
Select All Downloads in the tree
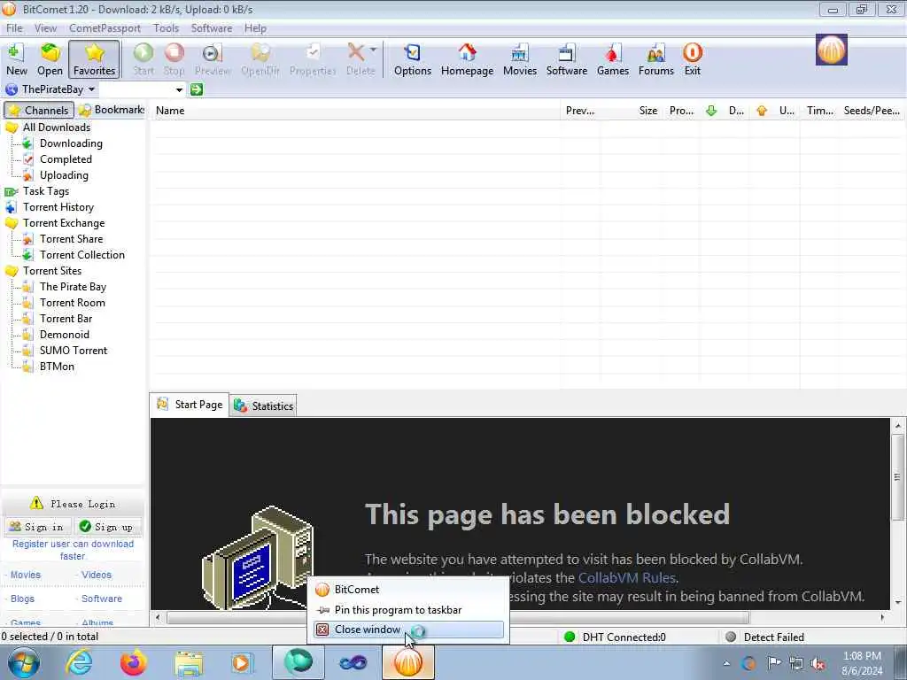point(57,127)
